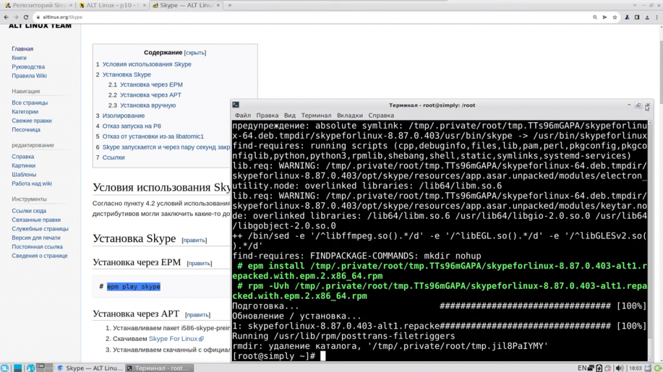
Task: Open the browser profile icon
Action: click(647, 17)
